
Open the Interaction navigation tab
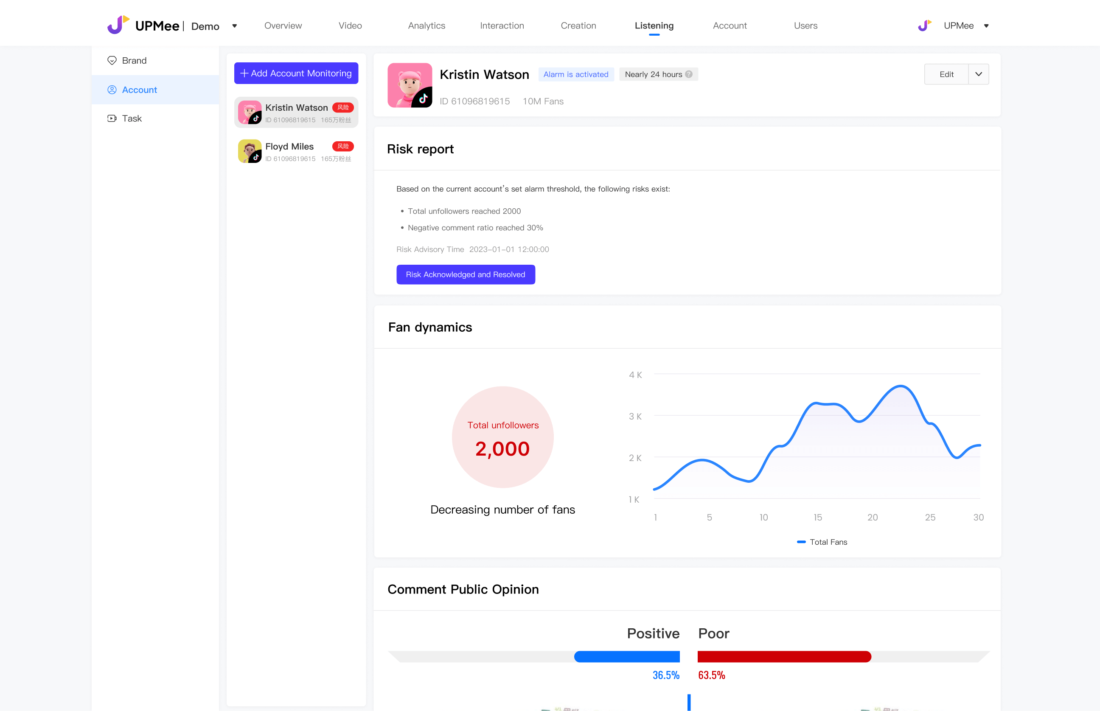(x=502, y=26)
